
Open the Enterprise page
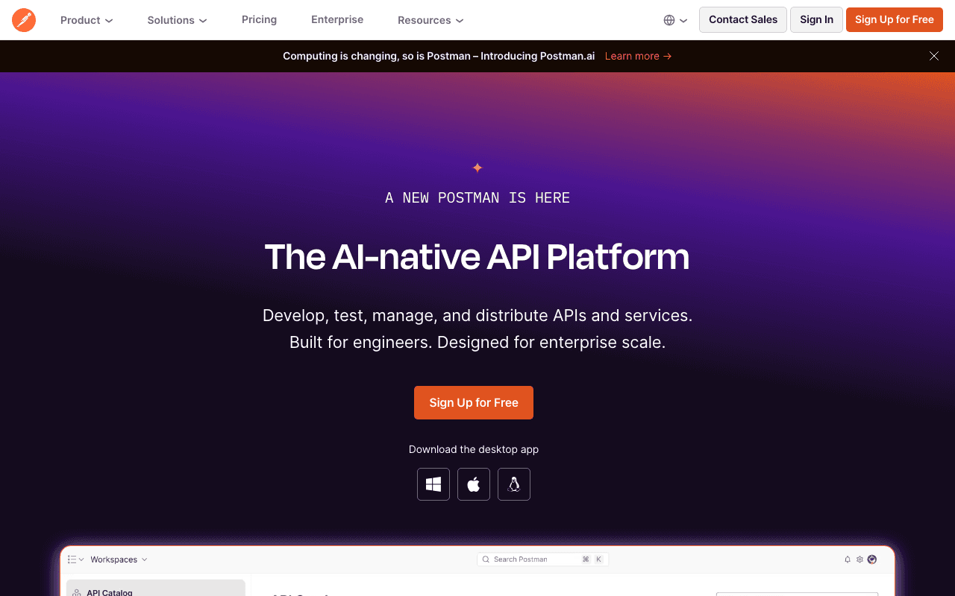[337, 19]
